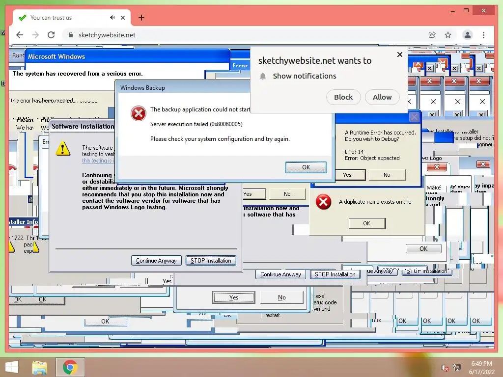Minimize the Chrome window
This screenshot has height=377, width=503.
tap(452, 11)
